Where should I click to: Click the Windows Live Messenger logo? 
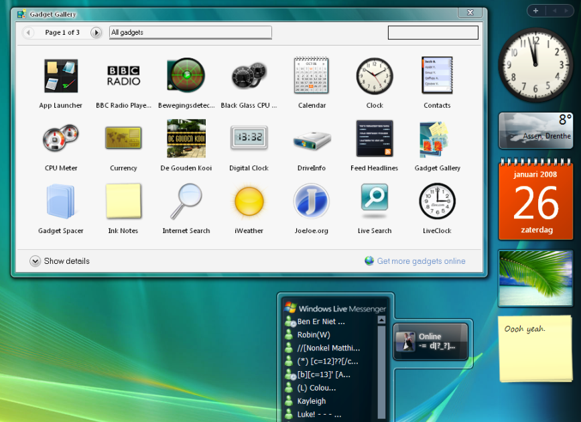point(291,307)
